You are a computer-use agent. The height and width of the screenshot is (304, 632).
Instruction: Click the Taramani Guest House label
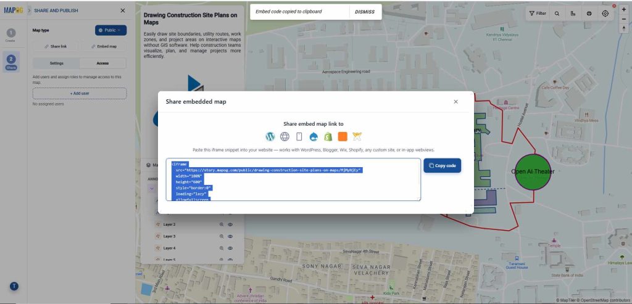(517, 265)
